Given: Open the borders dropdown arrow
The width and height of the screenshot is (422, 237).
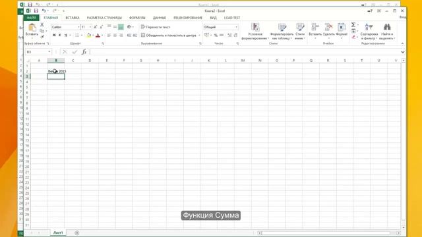Looking at the screenshot, I should click(82, 35).
